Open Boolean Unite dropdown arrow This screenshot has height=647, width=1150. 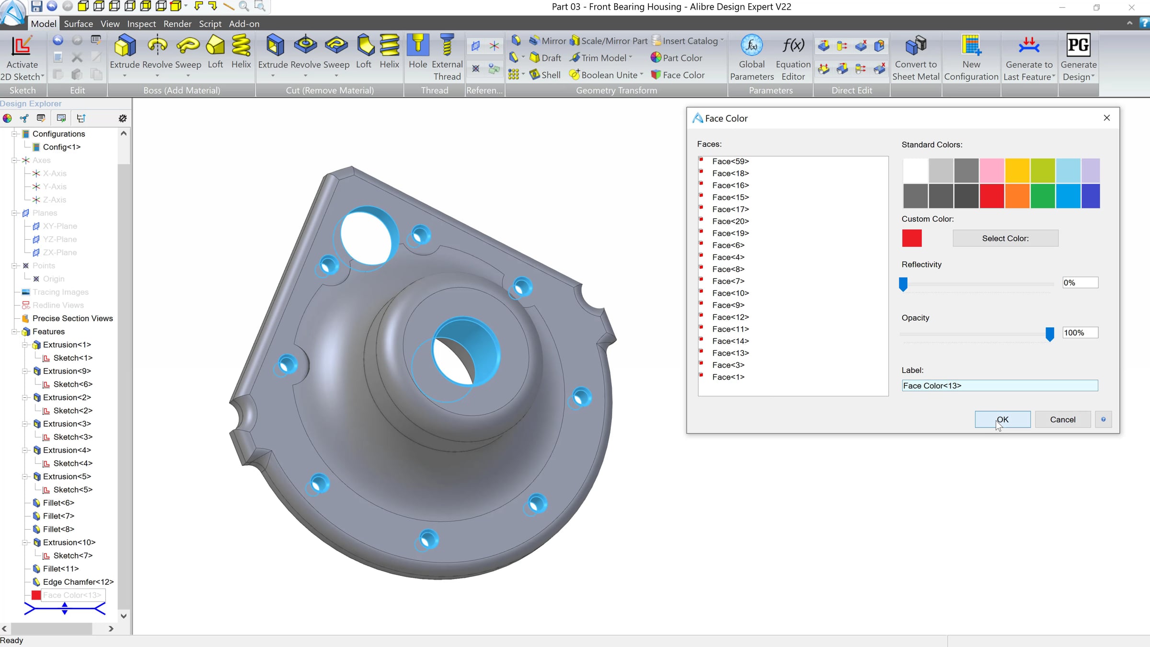coord(642,75)
